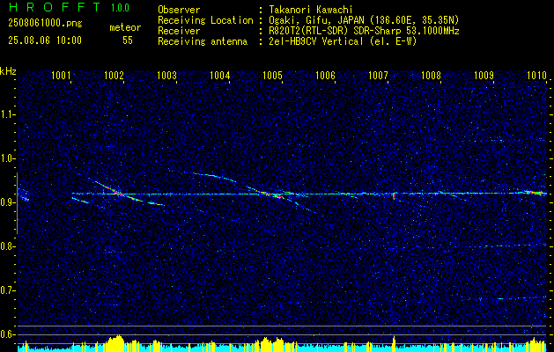The image size is (554, 352).
Task: Click the bright echo near 1010
Action: pos(535,193)
